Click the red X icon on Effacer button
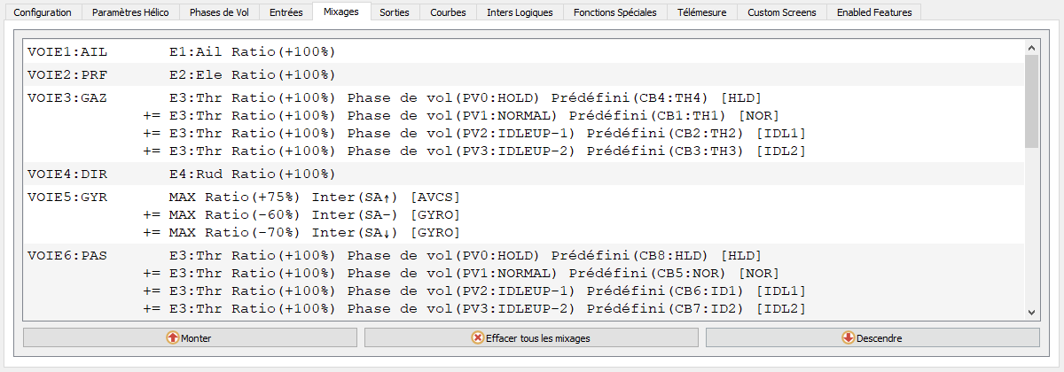Screen dimensions: 1064x372 click(x=478, y=337)
